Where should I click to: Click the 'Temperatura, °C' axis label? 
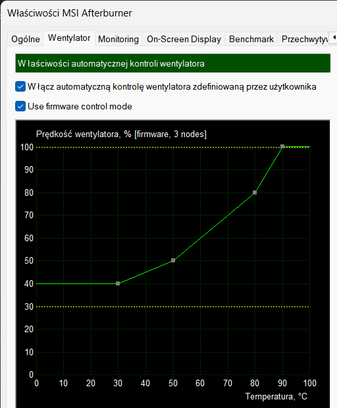tap(276, 397)
